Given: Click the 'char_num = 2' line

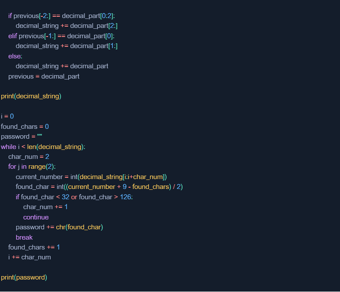Looking at the screenshot, I should tap(29, 157).
